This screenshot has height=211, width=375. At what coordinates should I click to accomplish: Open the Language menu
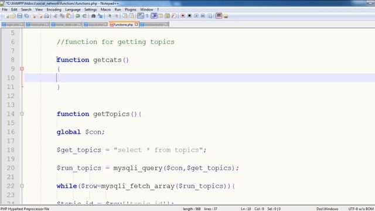pos(73,9)
